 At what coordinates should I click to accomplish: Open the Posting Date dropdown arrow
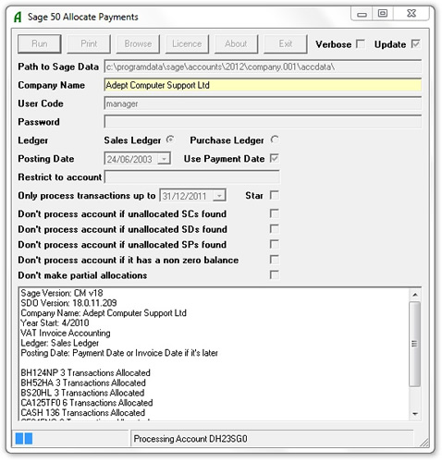(164, 159)
